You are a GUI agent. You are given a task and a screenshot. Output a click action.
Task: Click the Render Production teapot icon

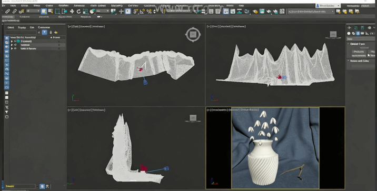pyautogui.click(x=269, y=11)
